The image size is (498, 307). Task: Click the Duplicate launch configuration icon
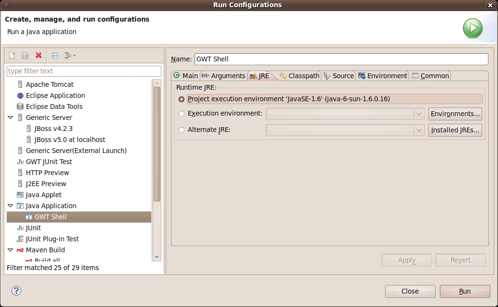coord(25,56)
